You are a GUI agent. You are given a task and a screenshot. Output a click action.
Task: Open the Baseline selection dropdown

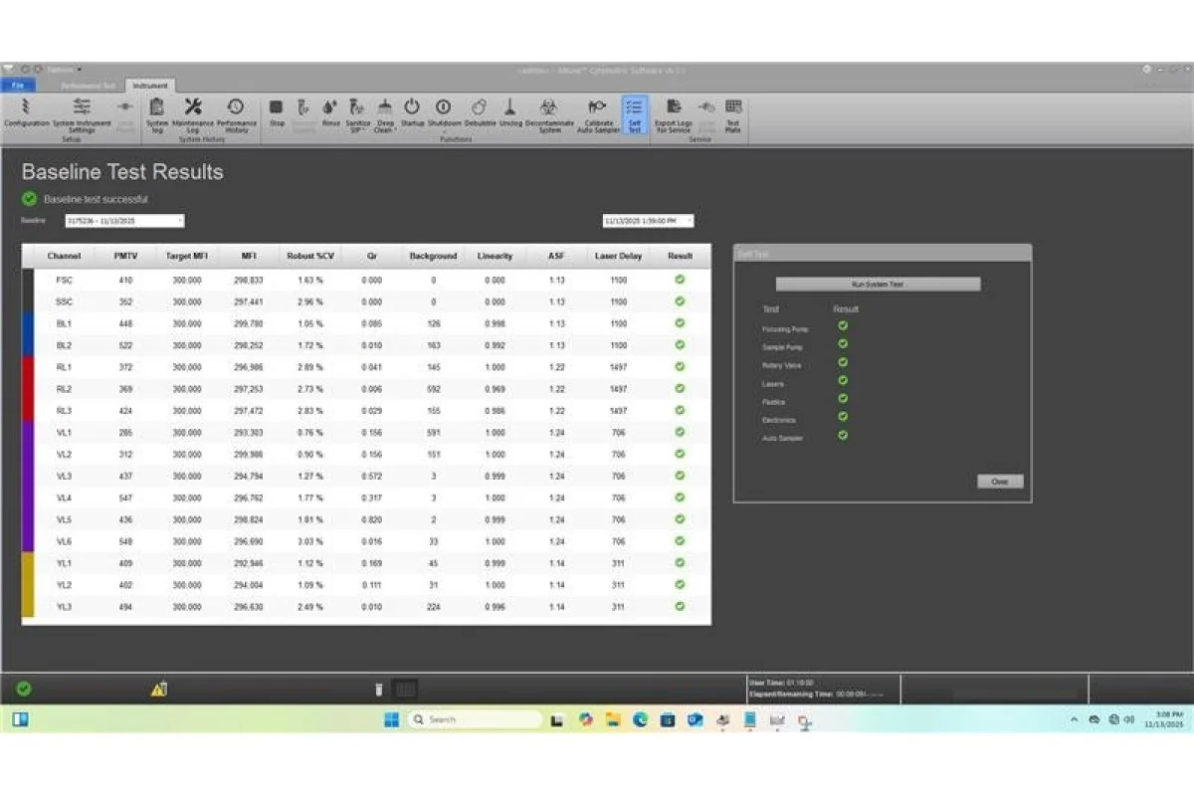click(124, 221)
